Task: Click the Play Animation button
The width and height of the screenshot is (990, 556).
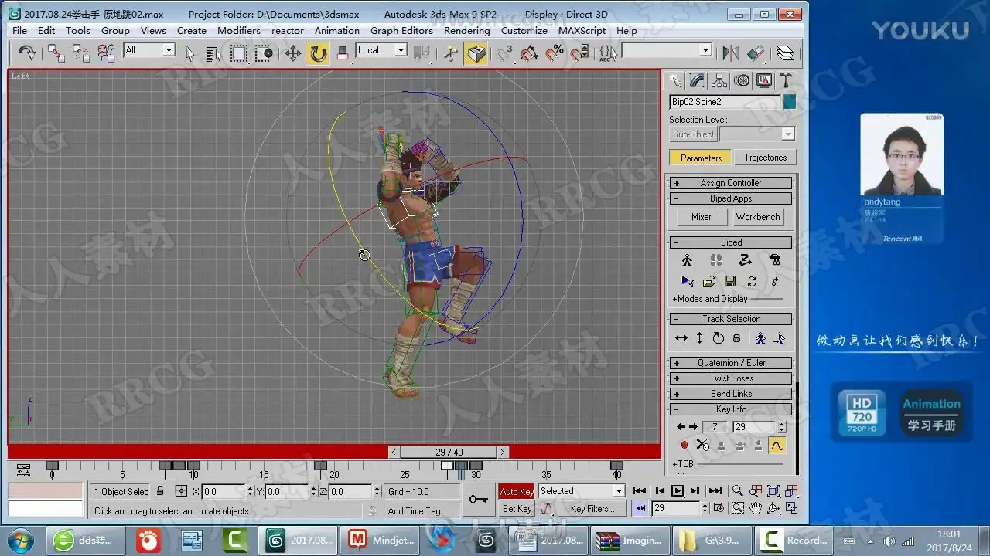Action: tap(677, 490)
